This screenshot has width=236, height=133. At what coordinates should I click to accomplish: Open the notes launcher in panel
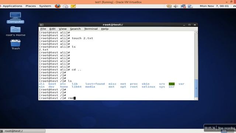[73, 6]
